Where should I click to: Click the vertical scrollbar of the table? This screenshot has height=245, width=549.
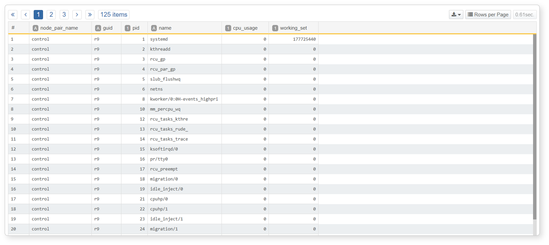[535, 126]
